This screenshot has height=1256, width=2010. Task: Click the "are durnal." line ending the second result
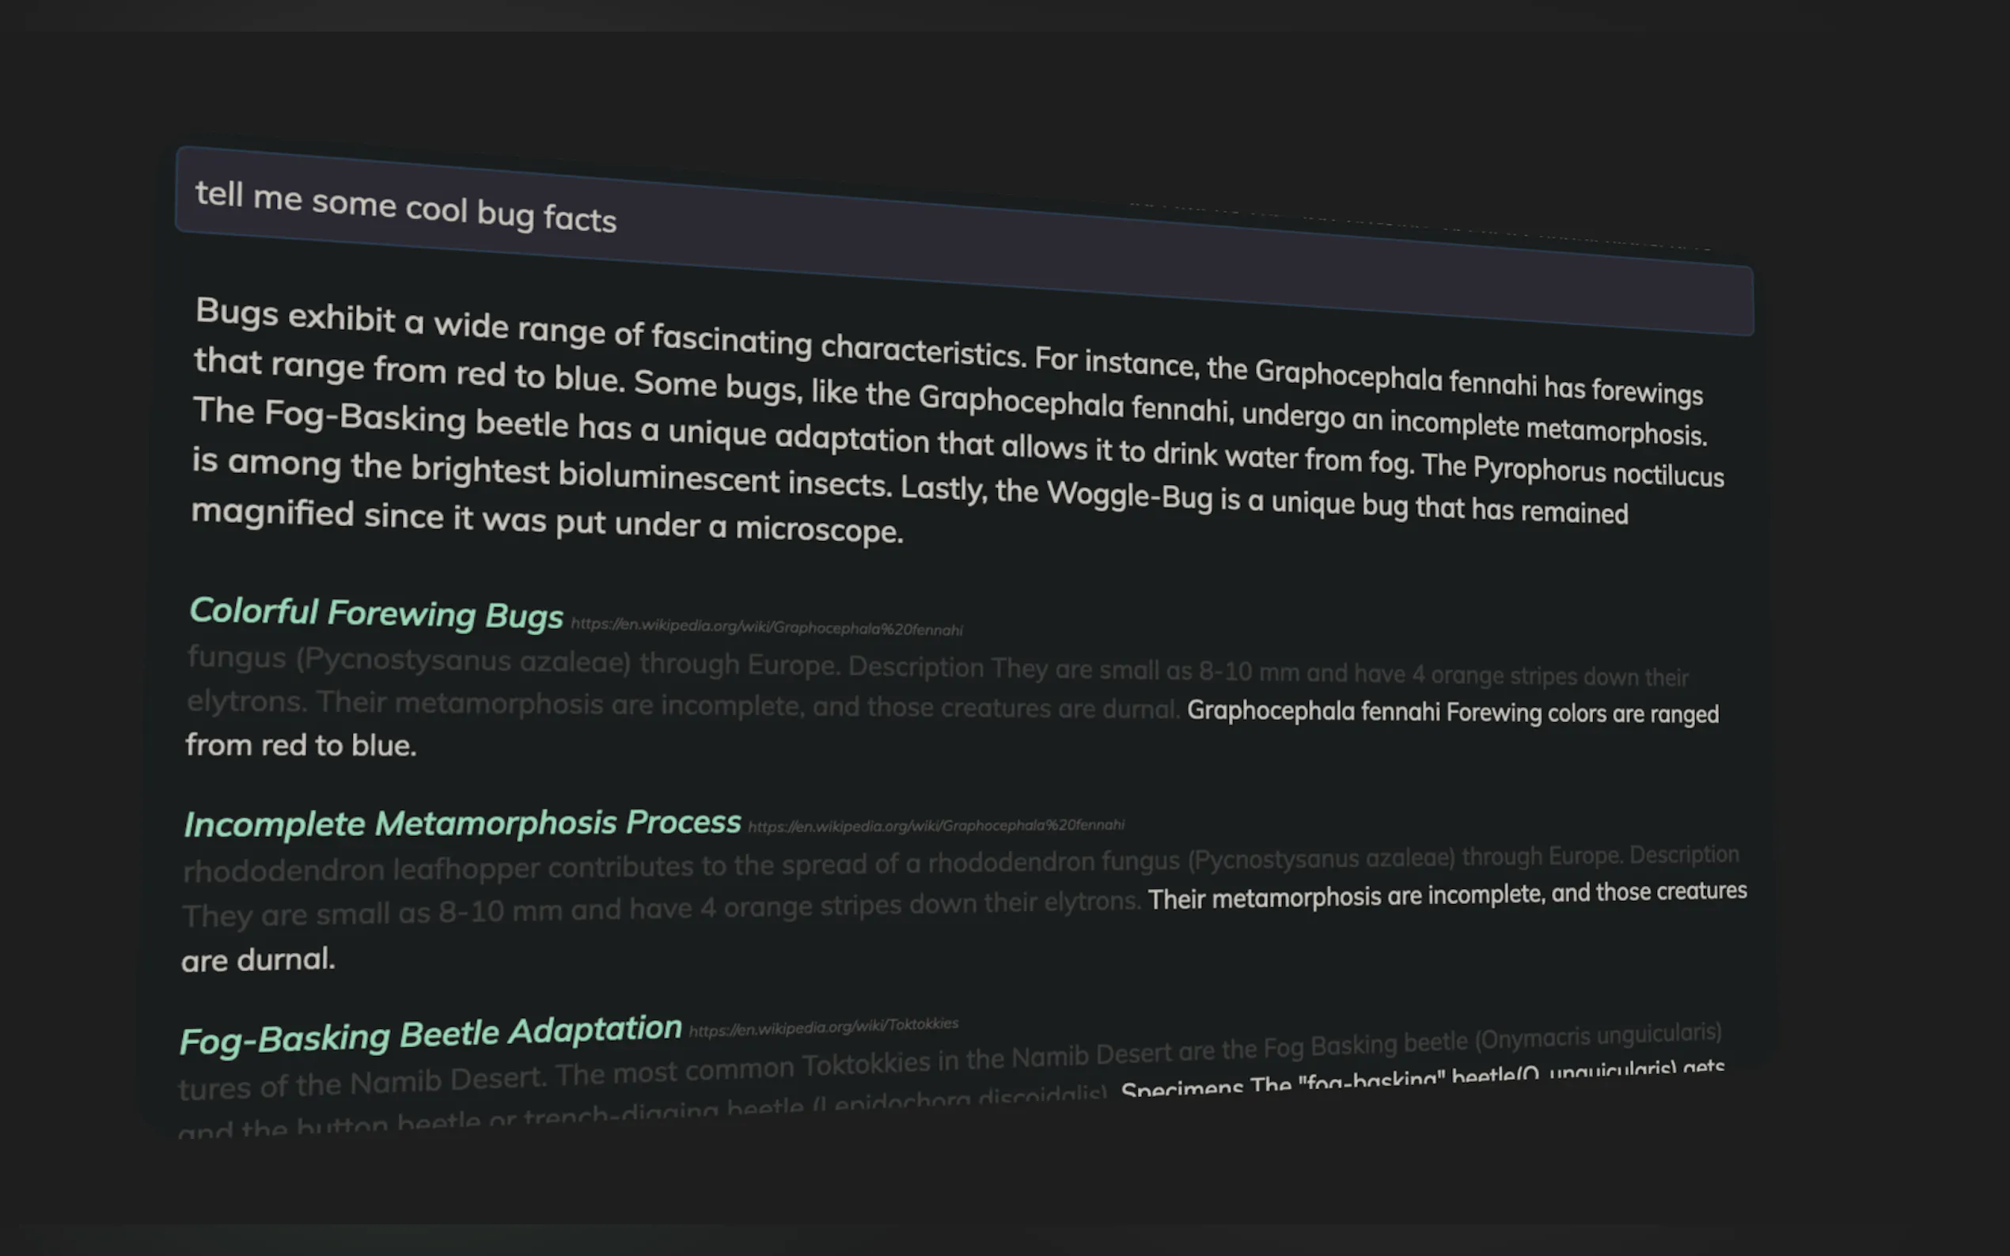coord(259,960)
